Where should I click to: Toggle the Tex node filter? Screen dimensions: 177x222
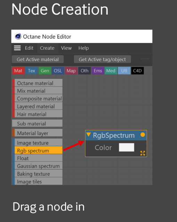click(x=31, y=71)
